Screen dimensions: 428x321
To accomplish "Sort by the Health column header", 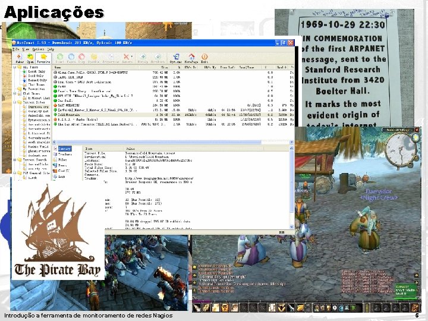I will [x=281, y=67].
